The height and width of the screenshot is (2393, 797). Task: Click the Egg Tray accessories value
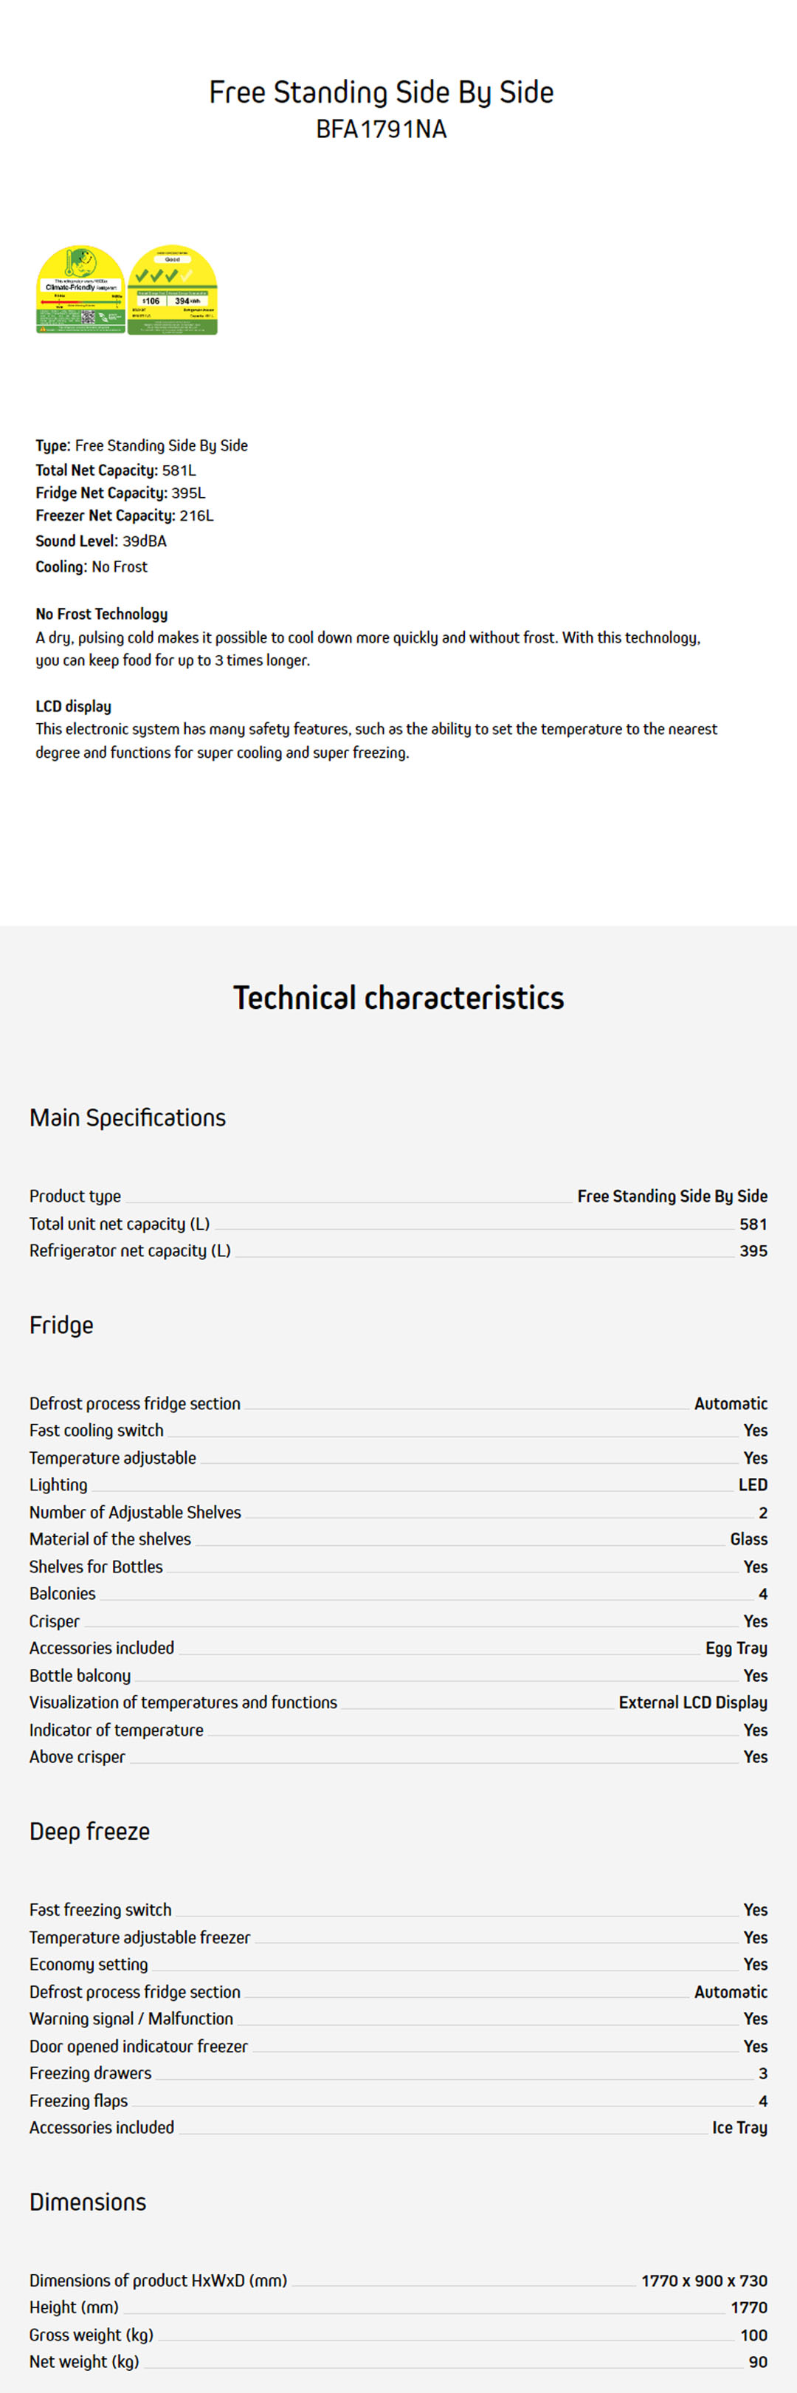tap(736, 1648)
